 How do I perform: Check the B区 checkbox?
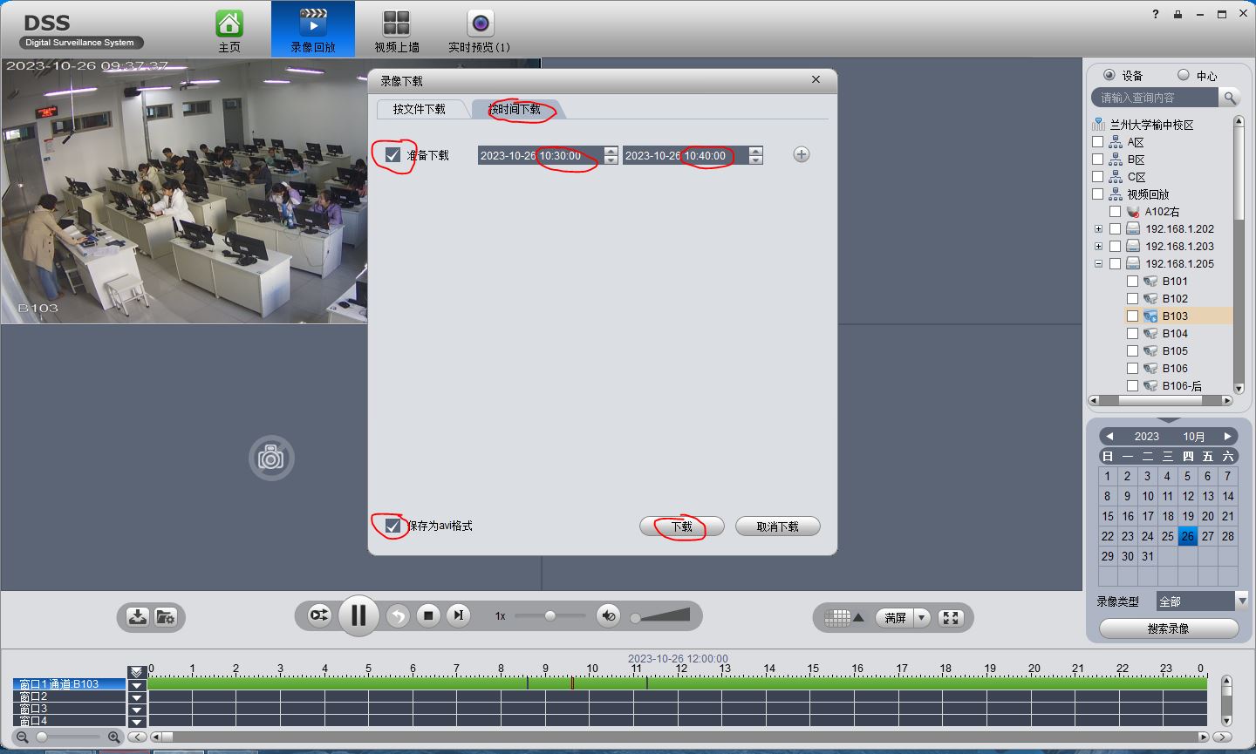pos(1098,160)
